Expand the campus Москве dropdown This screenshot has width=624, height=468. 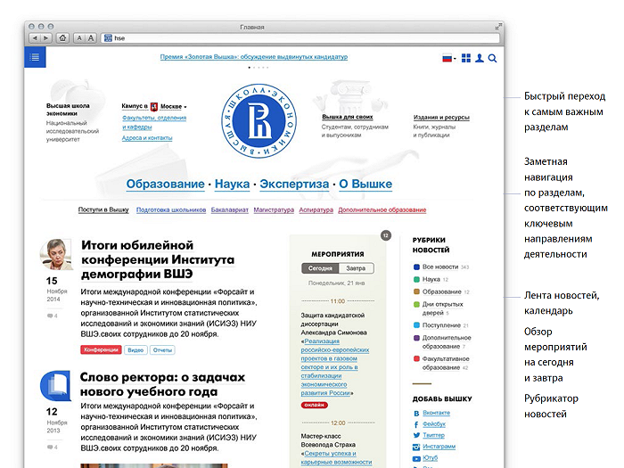click(173, 107)
